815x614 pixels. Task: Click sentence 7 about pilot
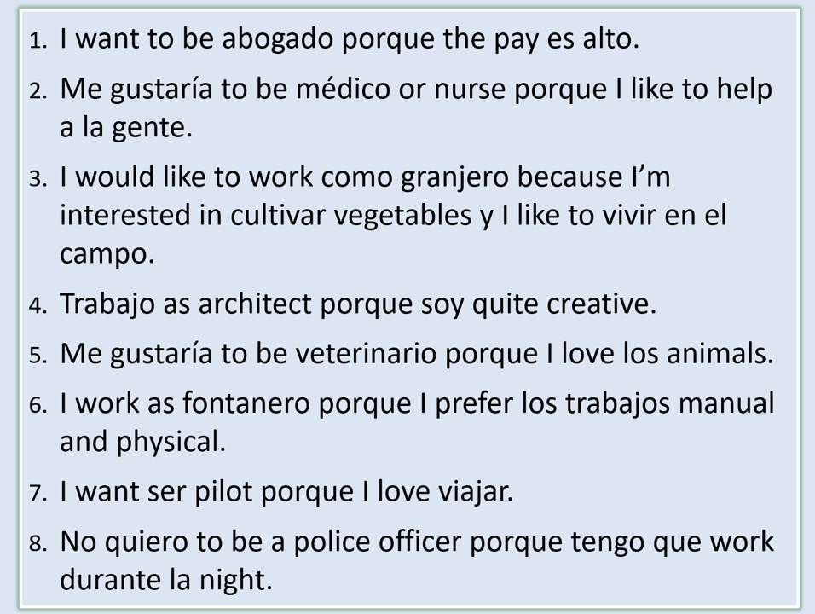click(286, 491)
